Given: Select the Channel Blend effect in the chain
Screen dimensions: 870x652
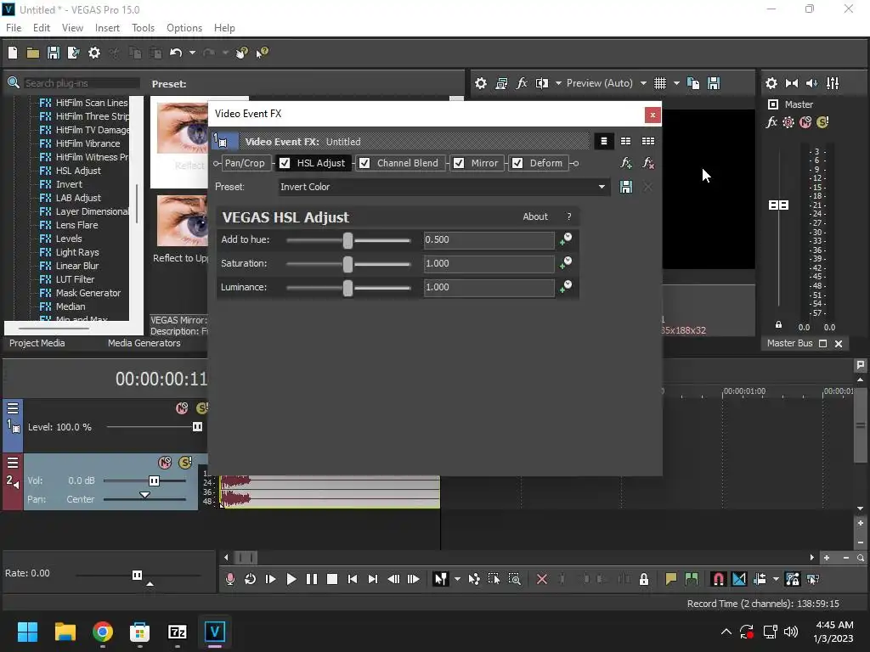Looking at the screenshot, I should click(x=407, y=163).
